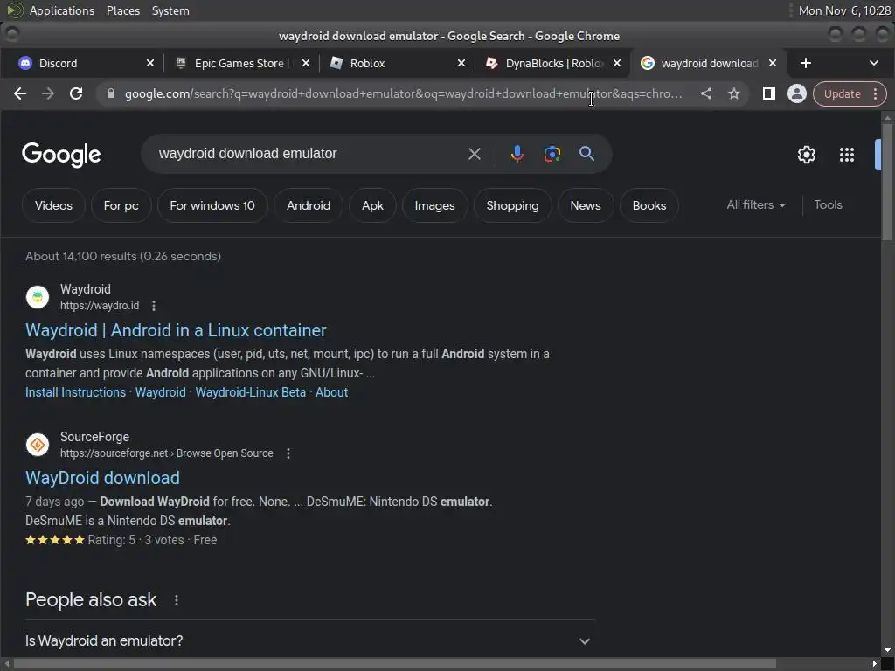Open Waydroid Android in a Linux container result
895x671 pixels.
(176, 330)
